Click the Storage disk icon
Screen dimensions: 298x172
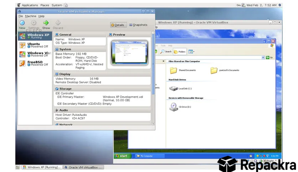point(57,88)
